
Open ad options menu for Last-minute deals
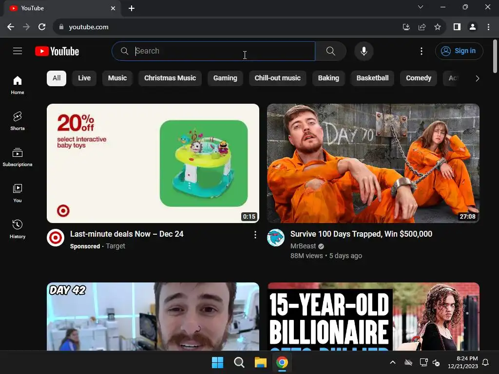tap(255, 235)
